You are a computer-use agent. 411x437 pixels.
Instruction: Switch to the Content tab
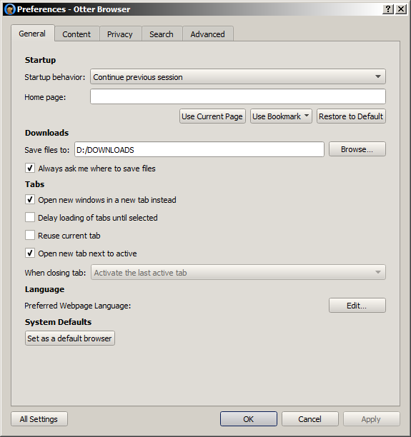click(76, 34)
